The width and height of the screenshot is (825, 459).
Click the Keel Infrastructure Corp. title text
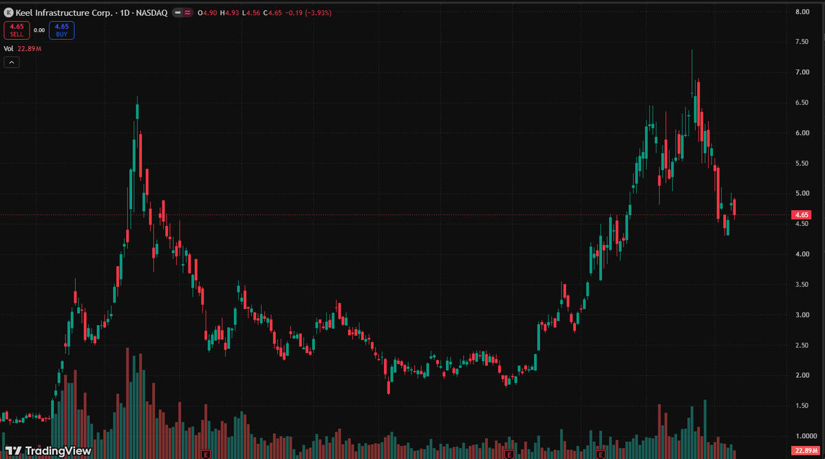pos(64,12)
